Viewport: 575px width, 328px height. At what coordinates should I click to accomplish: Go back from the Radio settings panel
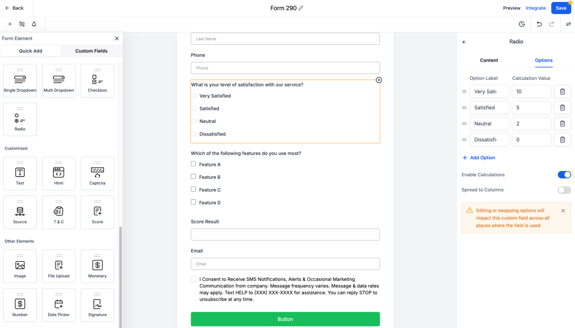(x=464, y=42)
